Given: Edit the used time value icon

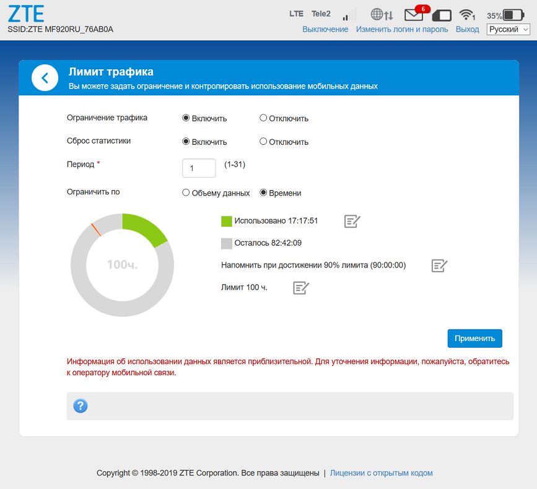Looking at the screenshot, I should [352, 221].
